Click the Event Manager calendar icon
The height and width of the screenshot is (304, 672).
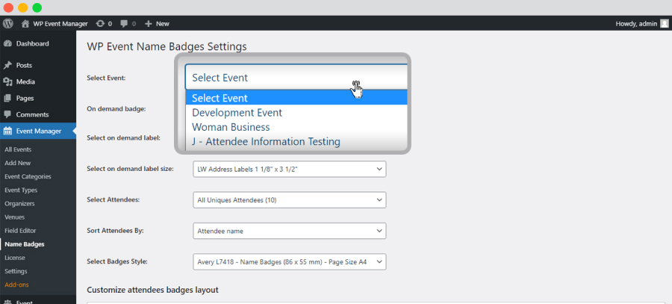pos(7,131)
